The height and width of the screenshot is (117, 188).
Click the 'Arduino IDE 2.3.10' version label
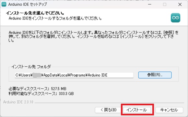coord(18,102)
